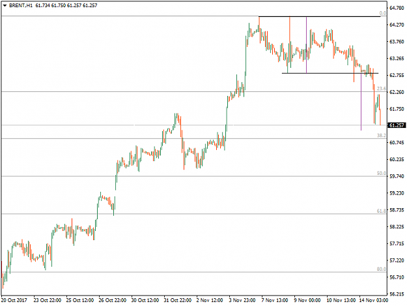Viewport: 407px width, 306px height.
Task: Select the 30 Oct 12:00 time axis label
Action: [x=145, y=300]
